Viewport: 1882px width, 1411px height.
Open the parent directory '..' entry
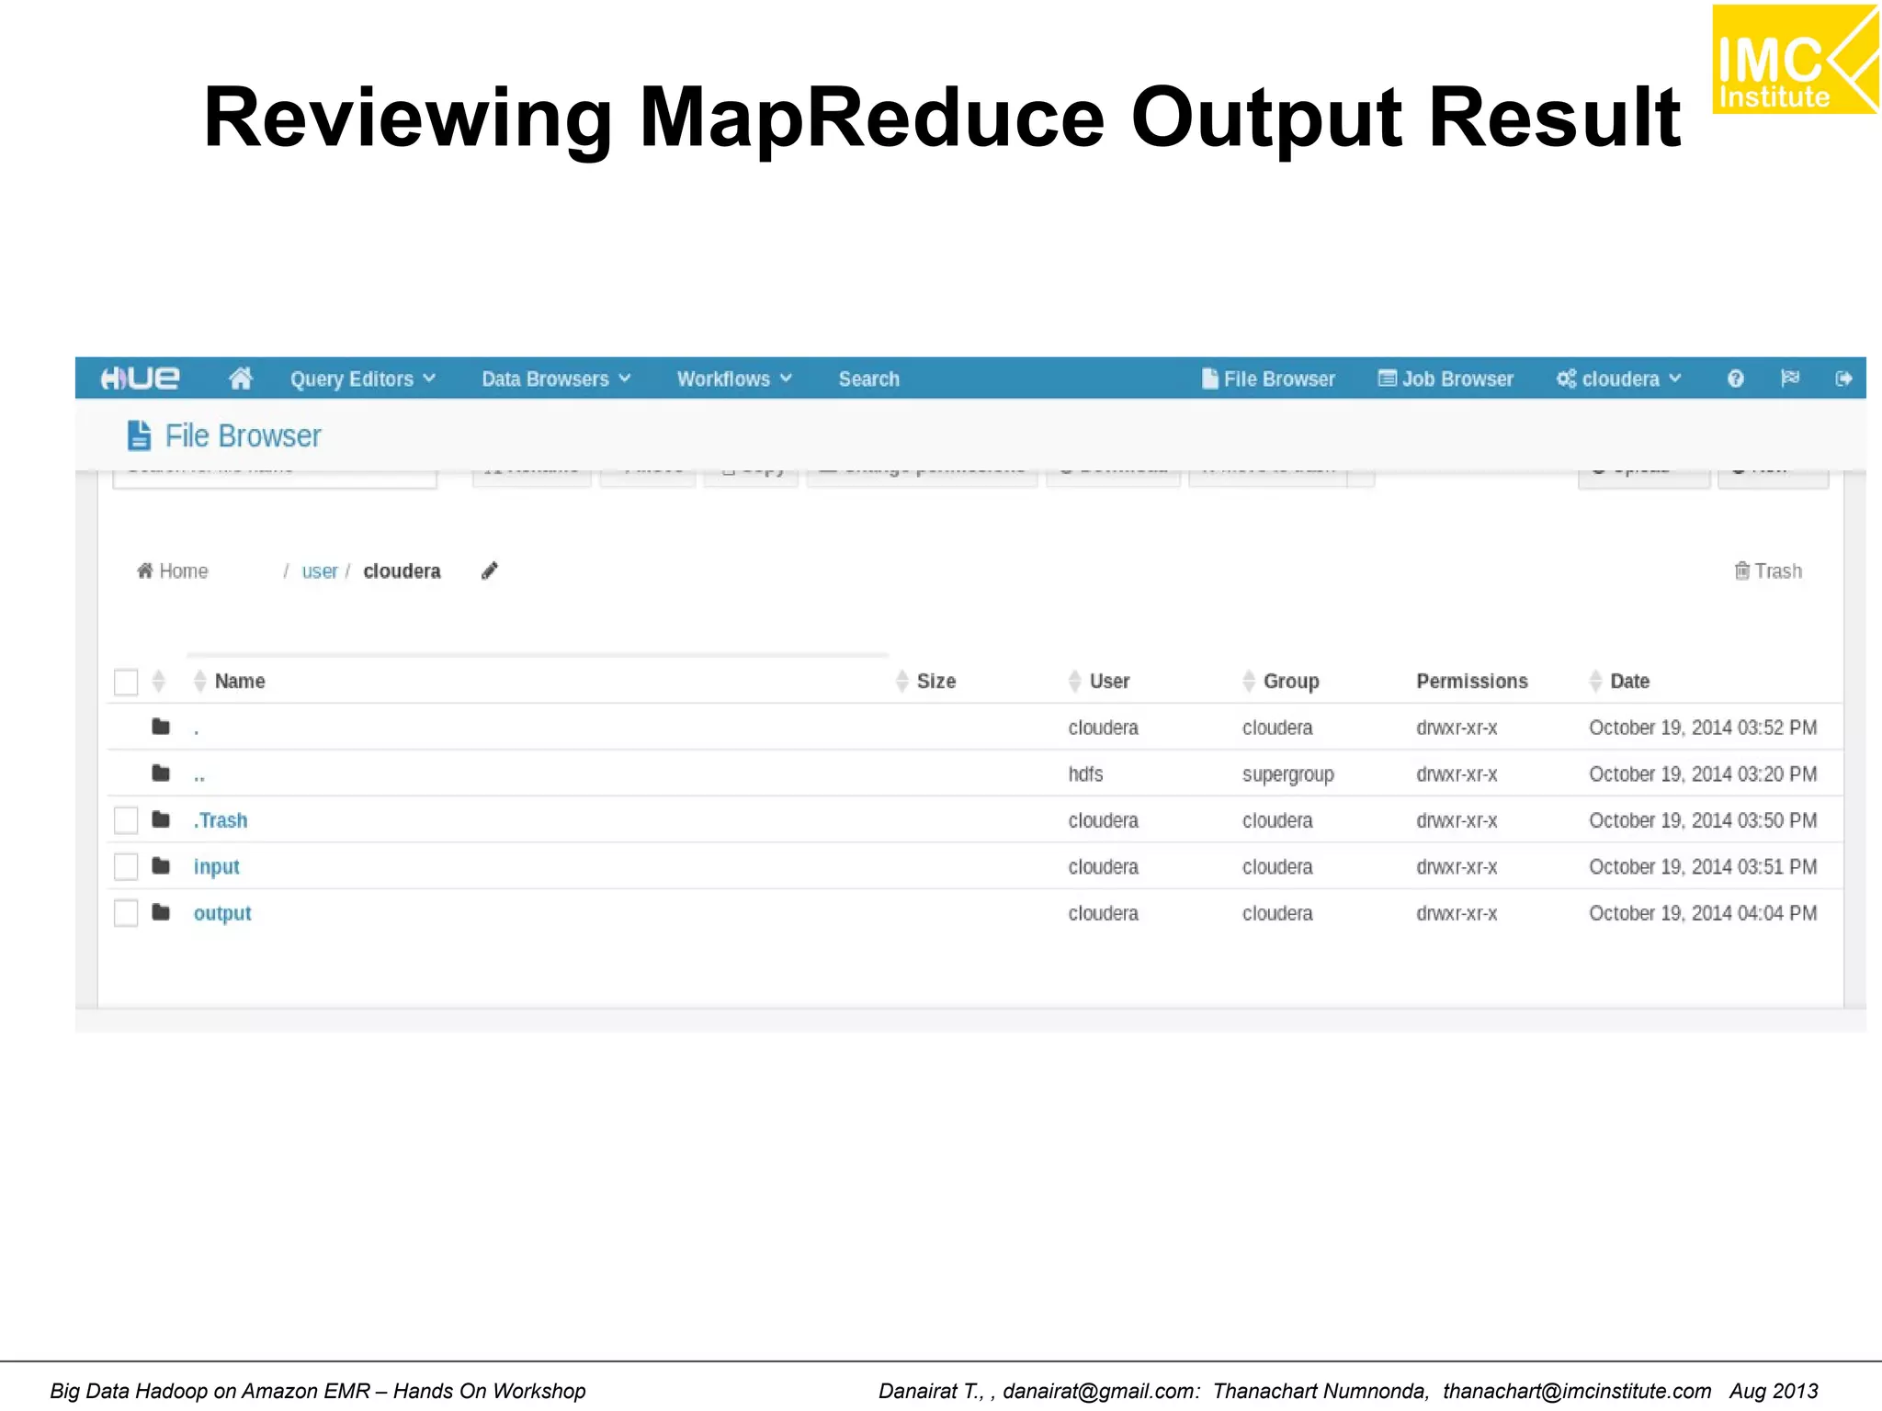(x=199, y=778)
